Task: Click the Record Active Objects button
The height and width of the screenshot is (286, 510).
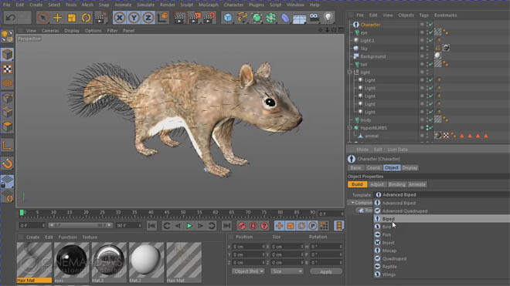Action: (x=242, y=226)
